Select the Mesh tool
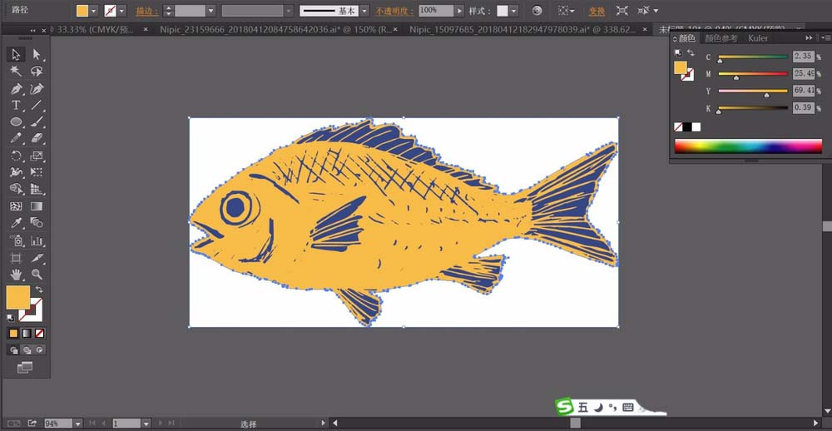The height and width of the screenshot is (431, 832). (16, 206)
